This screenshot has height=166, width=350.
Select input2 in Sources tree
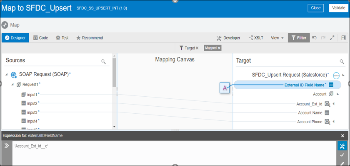coord(32,104)
